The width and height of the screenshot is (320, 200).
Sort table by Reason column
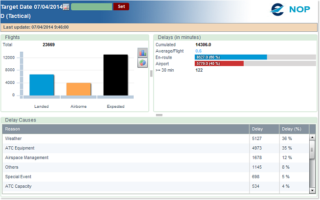tap(126, 129)
